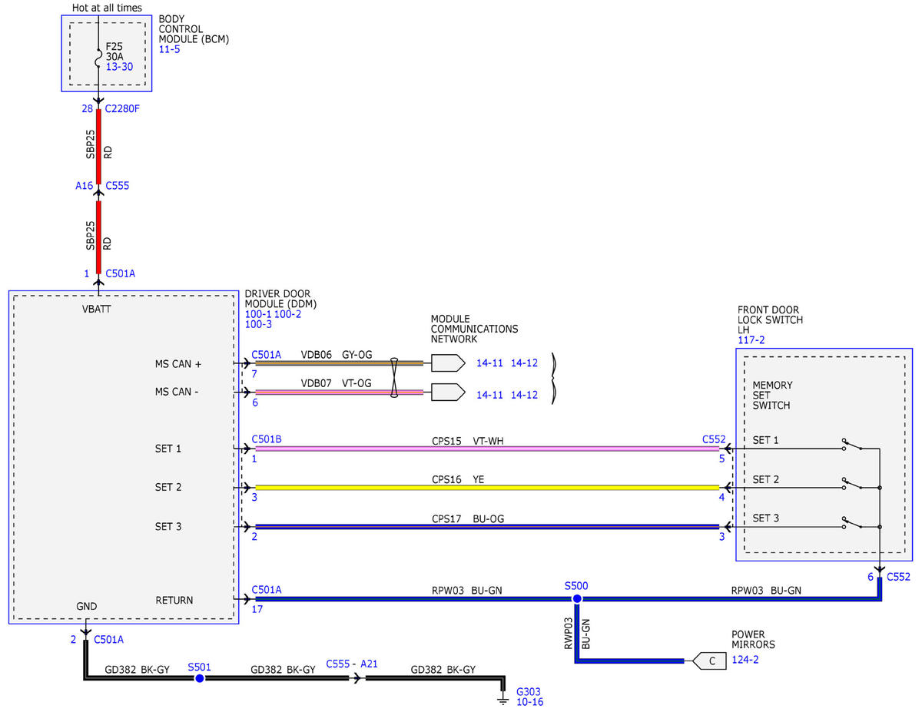This screenshot has height=712, width=922.
Task: Click the S500 splice dot
Action: [575, 598]
